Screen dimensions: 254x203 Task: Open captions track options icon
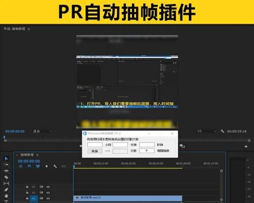(63, 166)
